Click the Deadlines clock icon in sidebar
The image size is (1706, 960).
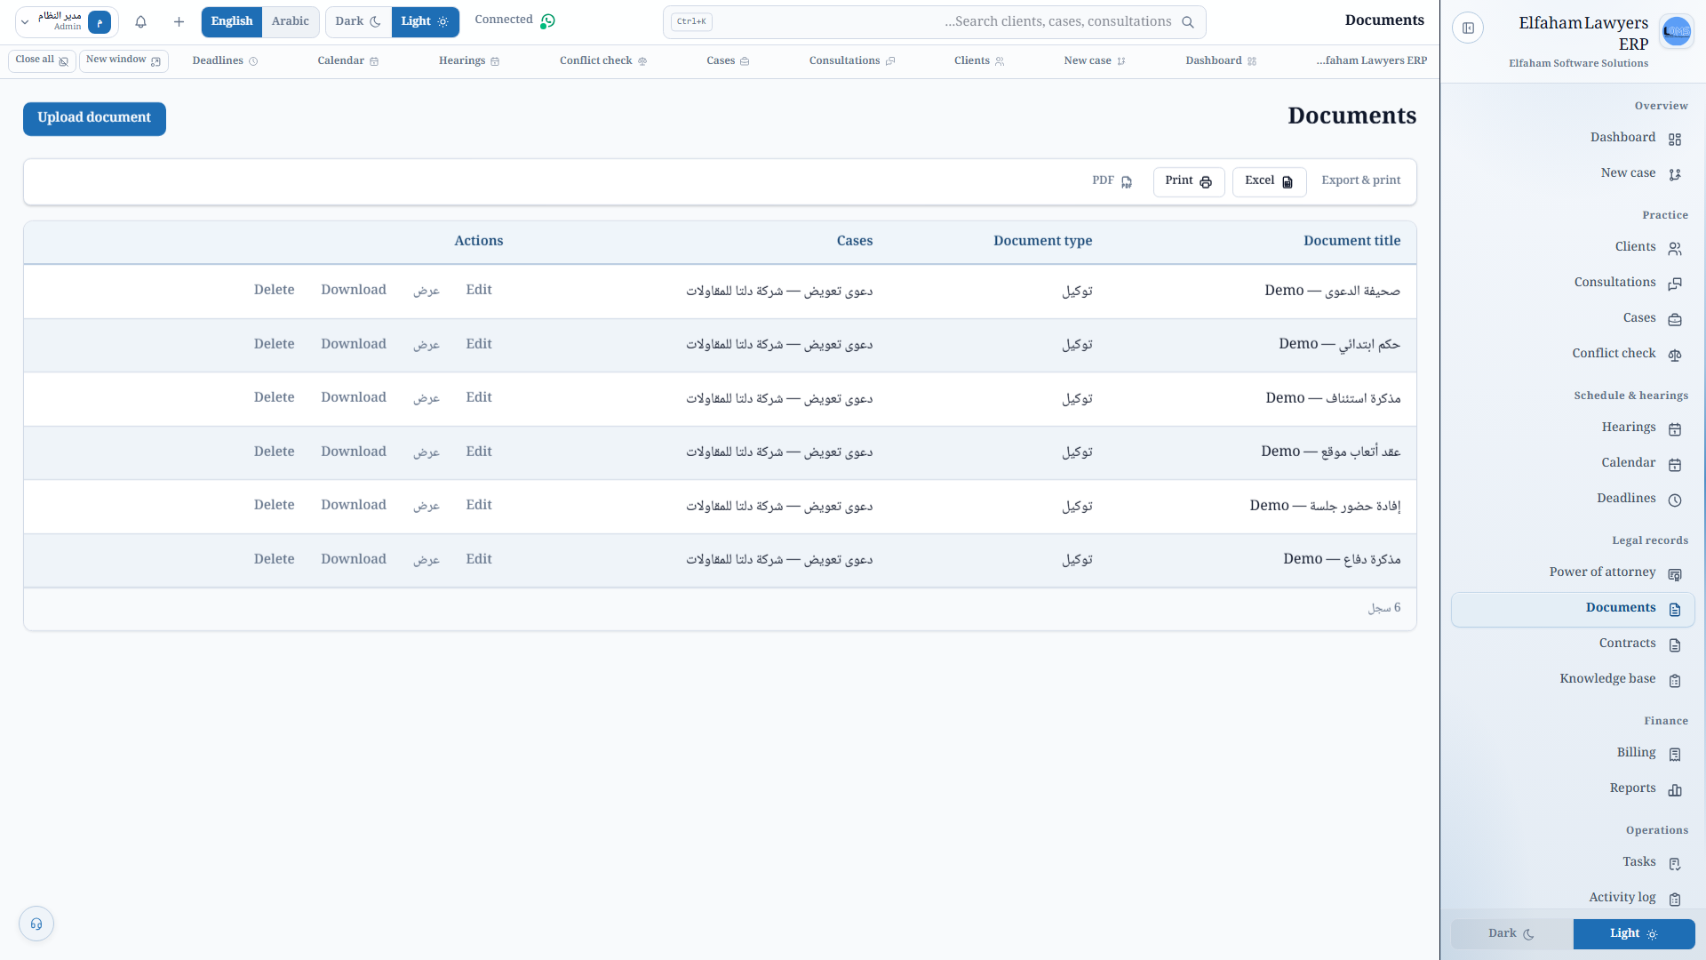pyautogui.click(x=1675, y=500)
